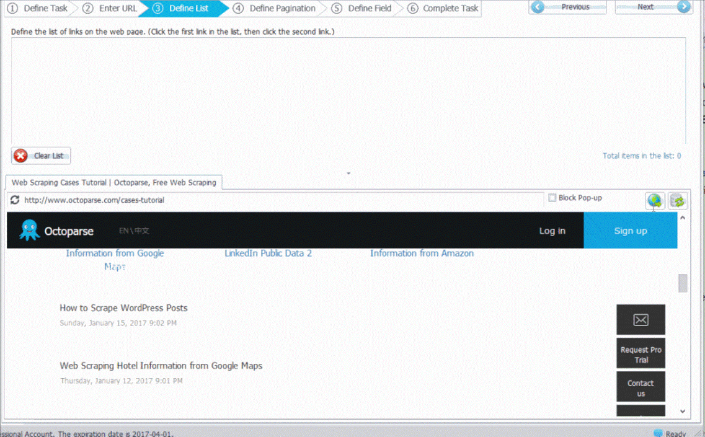Image resolution: width=705 pixels, height=437 pixels.
Task: Click the red X Clear List icon
Action: pos(20,156)
